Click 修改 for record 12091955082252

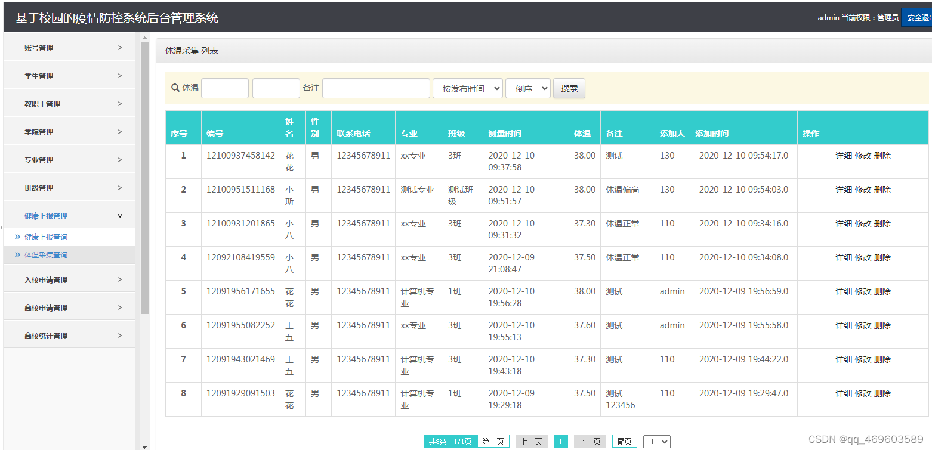pyautogui.click(x=863, y=325)
